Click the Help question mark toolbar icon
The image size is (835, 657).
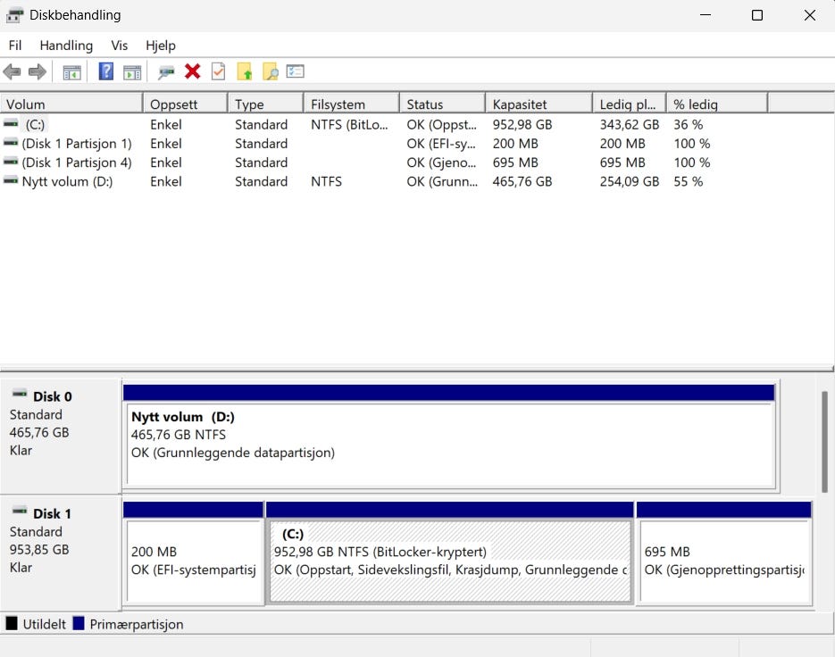106,72
